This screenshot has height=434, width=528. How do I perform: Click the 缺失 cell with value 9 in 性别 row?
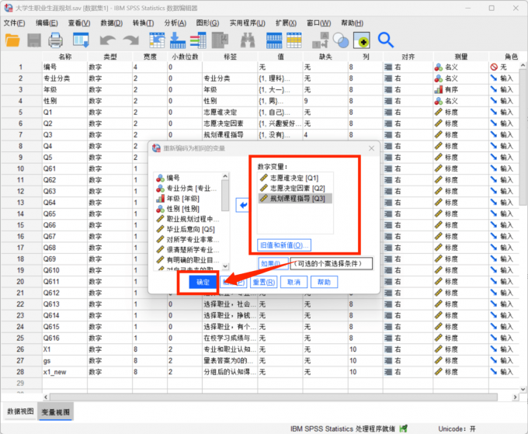(325, 101)
